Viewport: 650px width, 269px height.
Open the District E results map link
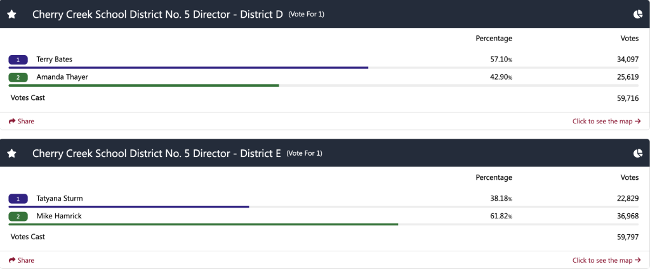(606, 260)
